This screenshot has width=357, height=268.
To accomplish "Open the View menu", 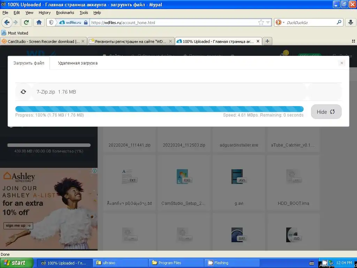I will (29, 13).
